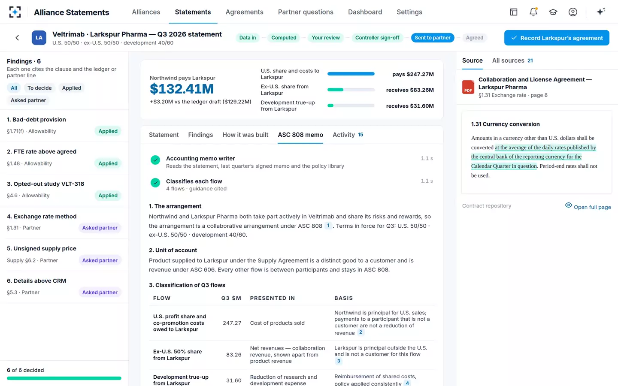
Task: Click the green check beside Accounting memo writer
Action: click(155, 160)
